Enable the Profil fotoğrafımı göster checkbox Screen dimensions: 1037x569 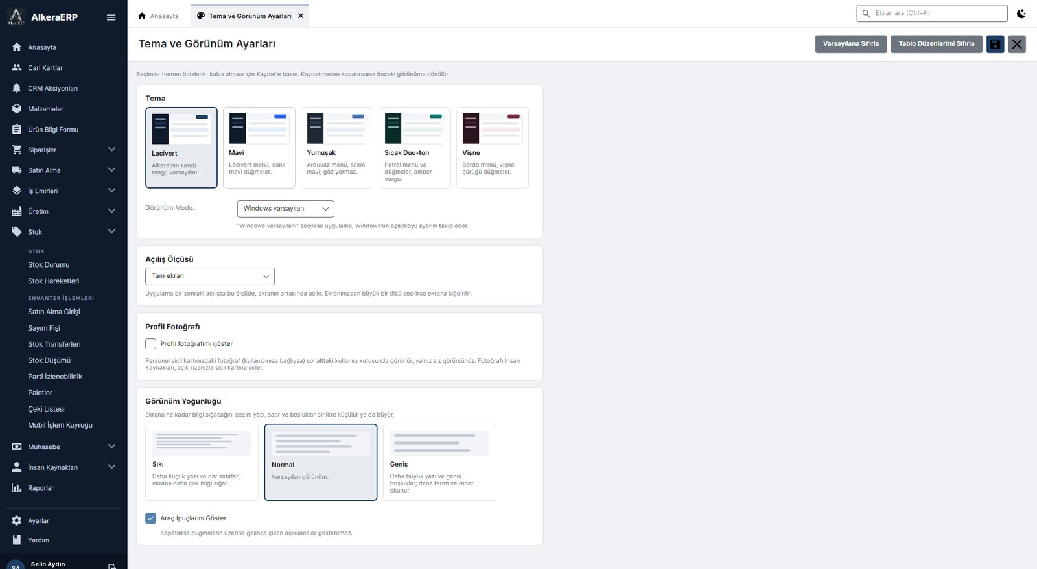[x=150, y=344]
